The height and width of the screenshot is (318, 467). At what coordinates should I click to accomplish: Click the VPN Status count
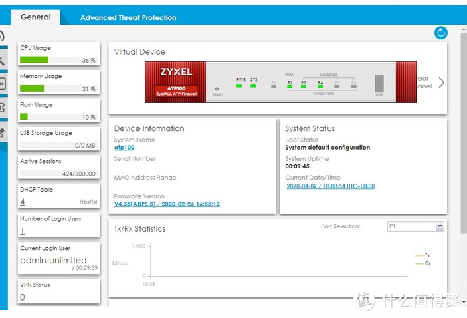22,297
